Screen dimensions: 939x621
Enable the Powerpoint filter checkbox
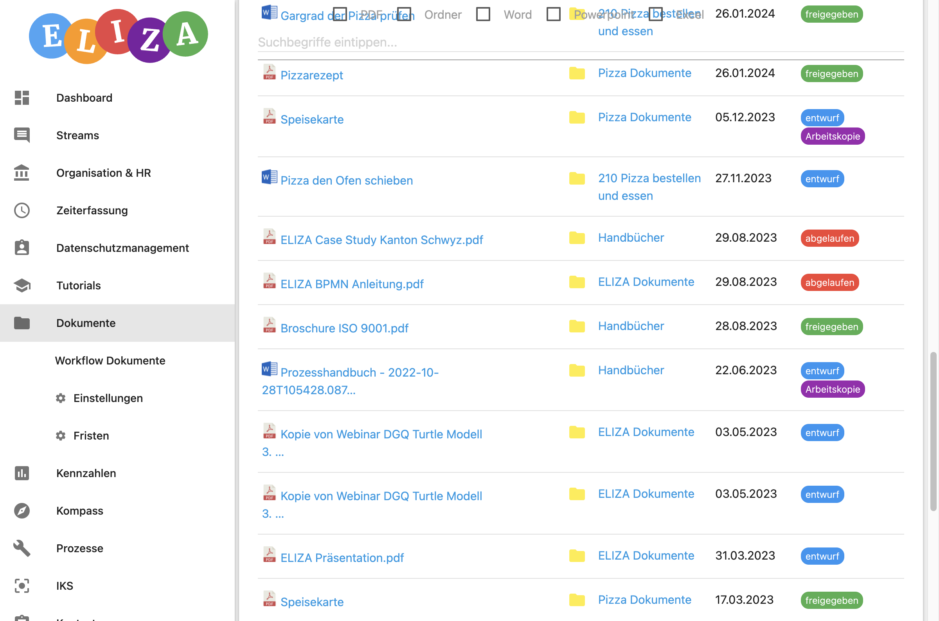(x=554, y=14)
